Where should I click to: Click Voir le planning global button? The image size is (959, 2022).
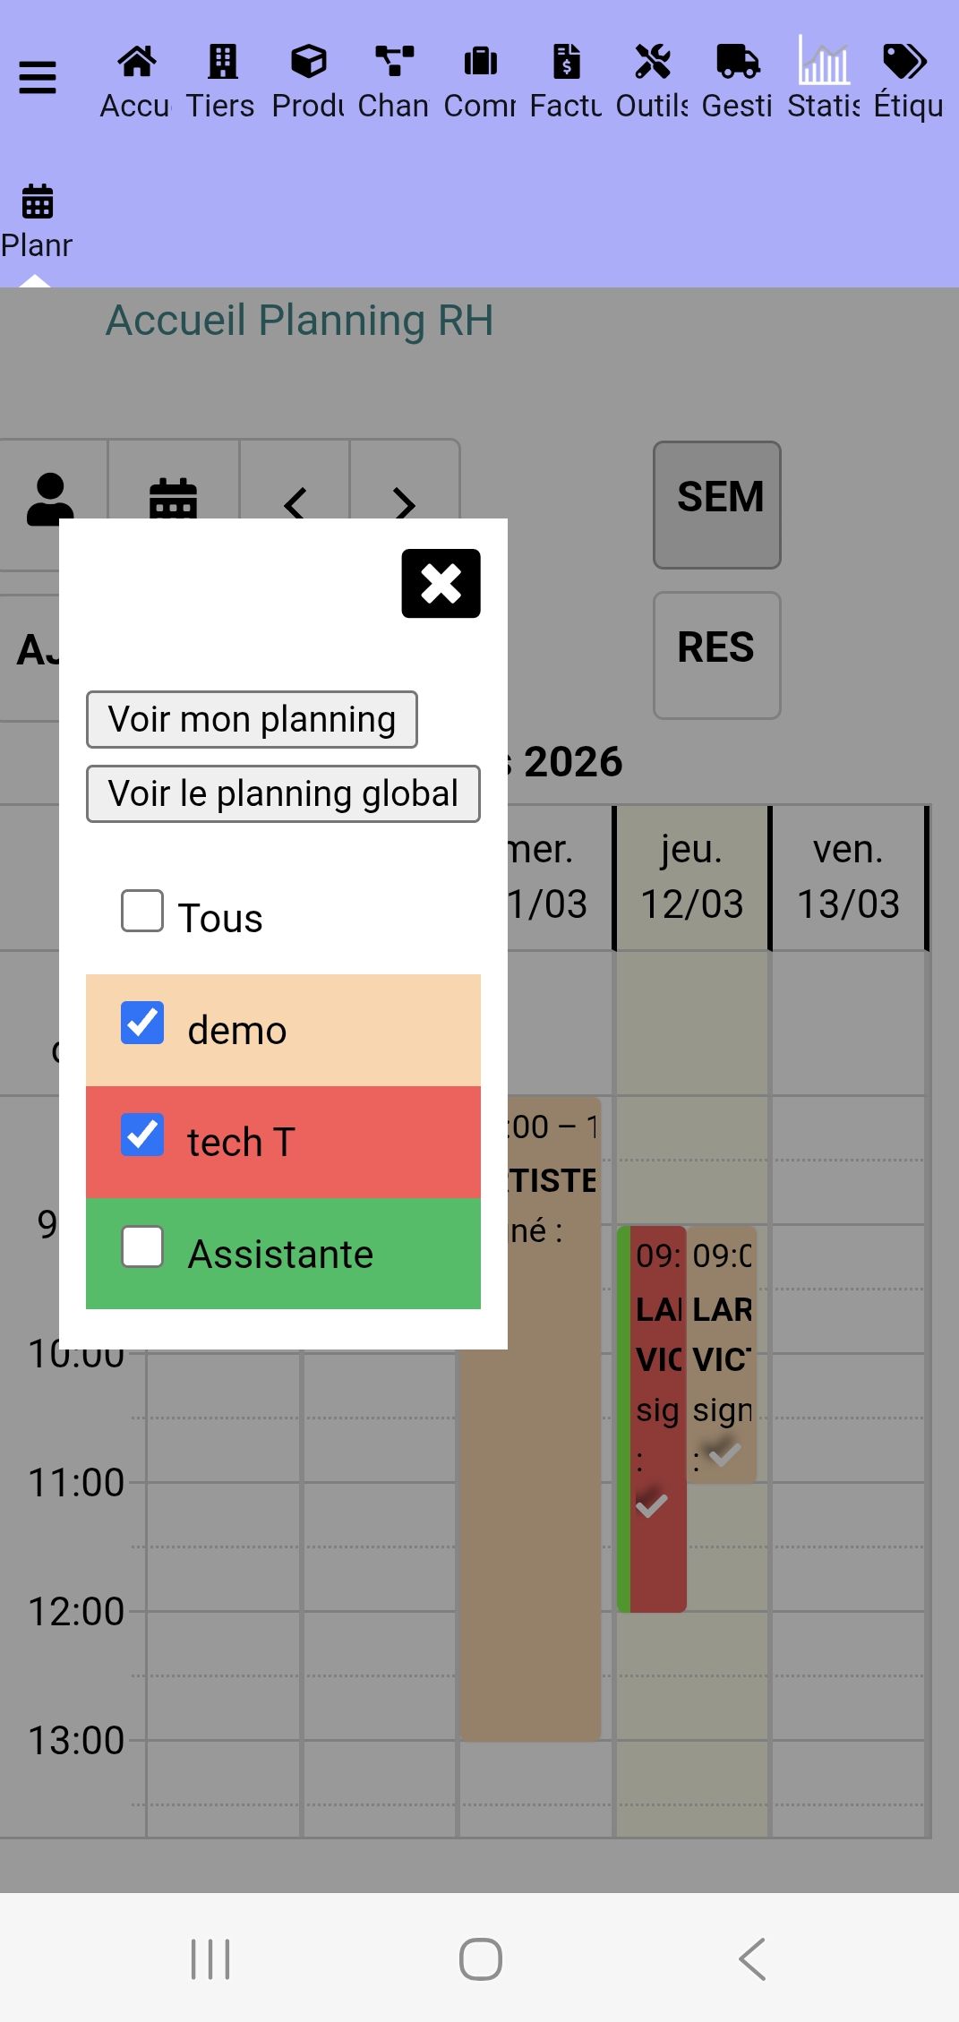pos(283,794)
